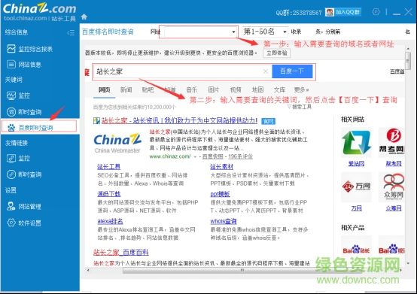Open 软件设置 in sidebar
Screen dimensions: 417x294
click(x=30, y=223)
